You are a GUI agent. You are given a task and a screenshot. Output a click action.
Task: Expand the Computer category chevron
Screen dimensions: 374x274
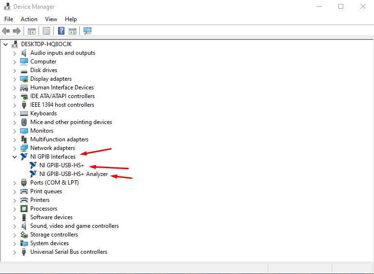click(14, 62)
